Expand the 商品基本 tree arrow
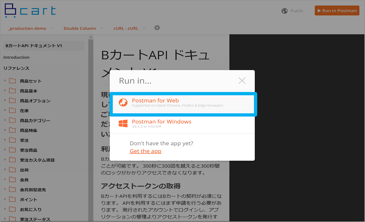The image size is (365, 222). 5,91
